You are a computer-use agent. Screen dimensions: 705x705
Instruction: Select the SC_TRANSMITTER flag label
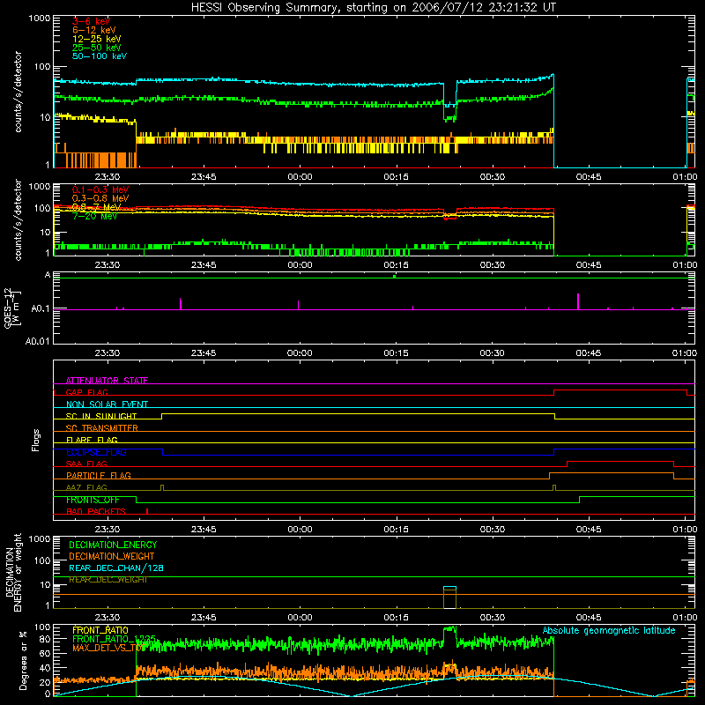(101, 428)
